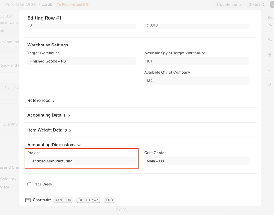Click the Project field with Handbag Manufacturing
274x215 pixels.
point(82,161)
